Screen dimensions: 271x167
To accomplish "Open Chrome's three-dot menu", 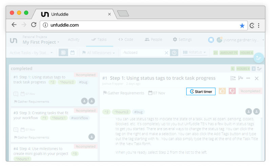I will 258,26.
